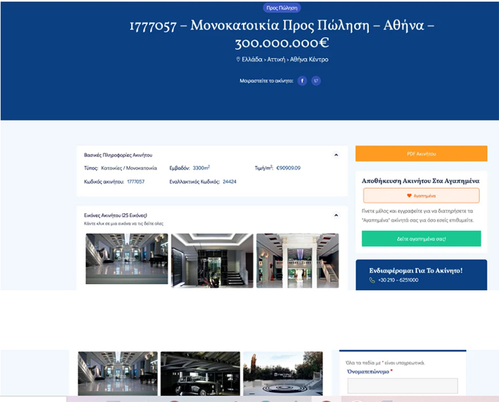The height and width of the screenshot is (402, 499).
Task: Click the heart icon in Αγαπημένα button
Action: tap(409, 196)
